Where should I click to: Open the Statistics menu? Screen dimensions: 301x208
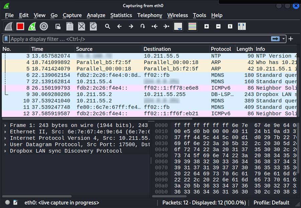coord(121,15)
